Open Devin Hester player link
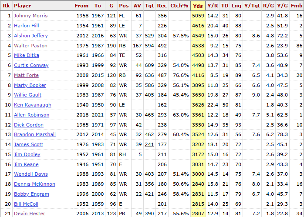The height and width of the screenshot is (217, 304). (x=30, y=214)
